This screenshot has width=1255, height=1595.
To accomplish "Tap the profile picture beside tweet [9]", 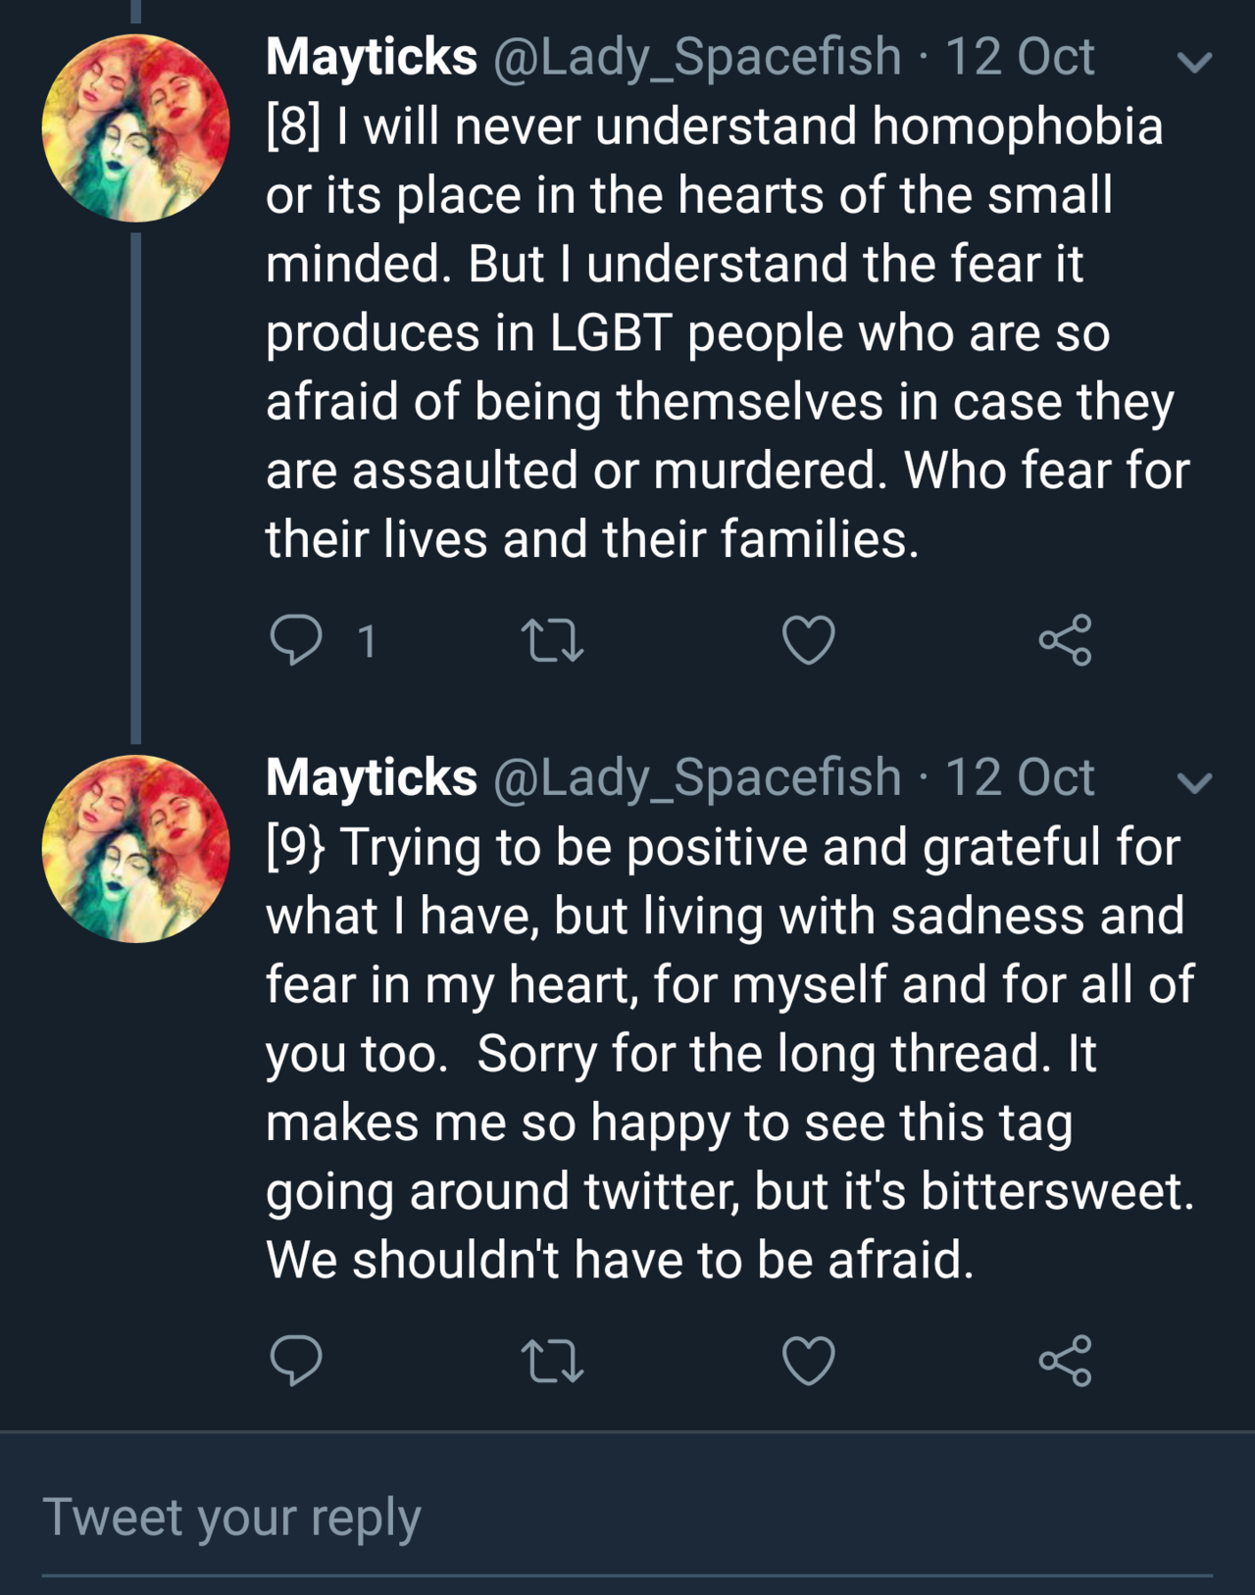I will coord(135,849).
